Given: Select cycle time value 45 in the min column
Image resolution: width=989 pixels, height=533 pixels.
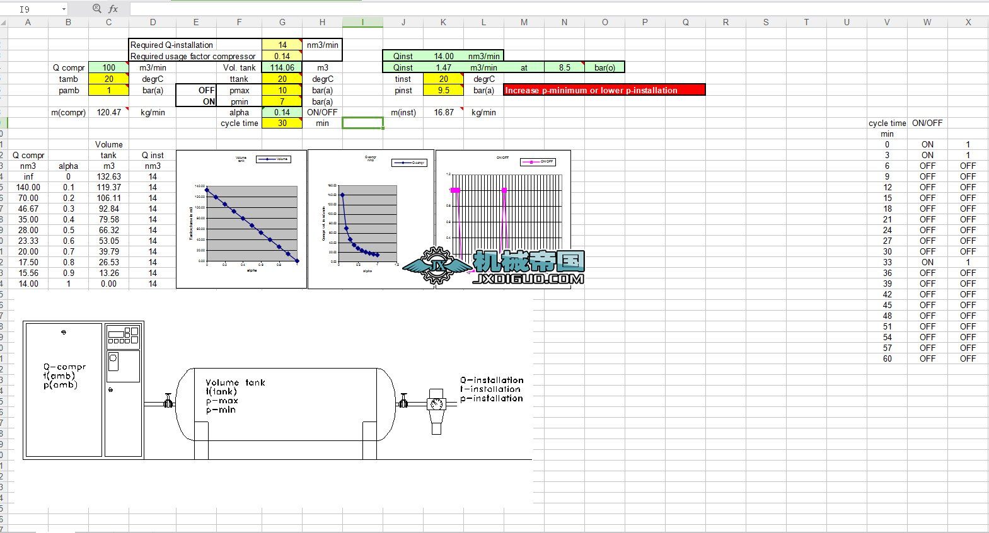Looking at the screenshot, I should point(887,305).
